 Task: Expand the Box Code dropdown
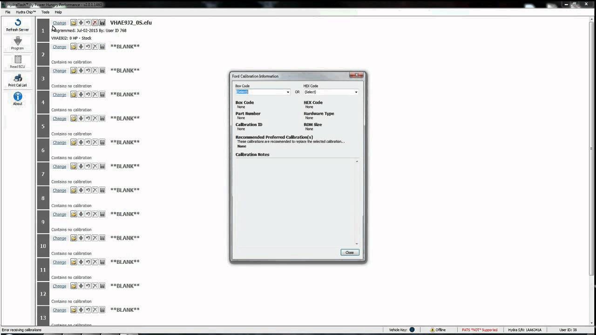coord(288,92)
